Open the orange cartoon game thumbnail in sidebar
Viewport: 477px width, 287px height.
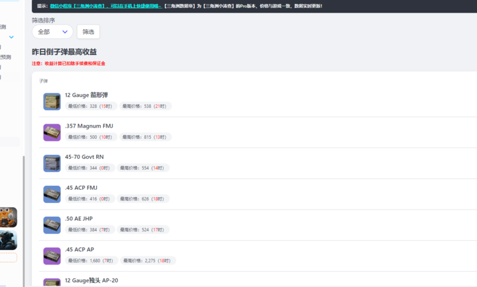(9, 217)
